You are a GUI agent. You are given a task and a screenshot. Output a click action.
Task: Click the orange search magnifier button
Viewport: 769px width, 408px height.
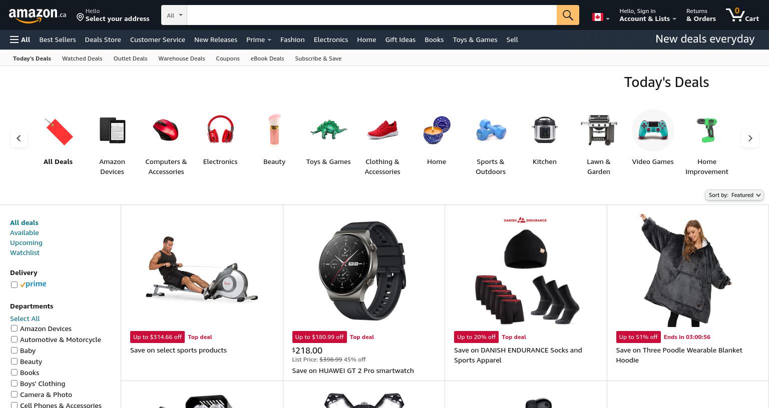pyautogui.click(x=568, y=15)
